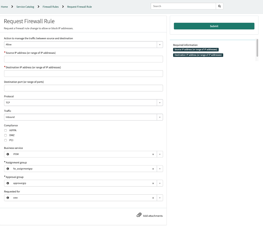The height and width of the screenshot is (232, 263).
Task: Click the Request Firewall Rule page heading
Action: click(x=29, y=21)
